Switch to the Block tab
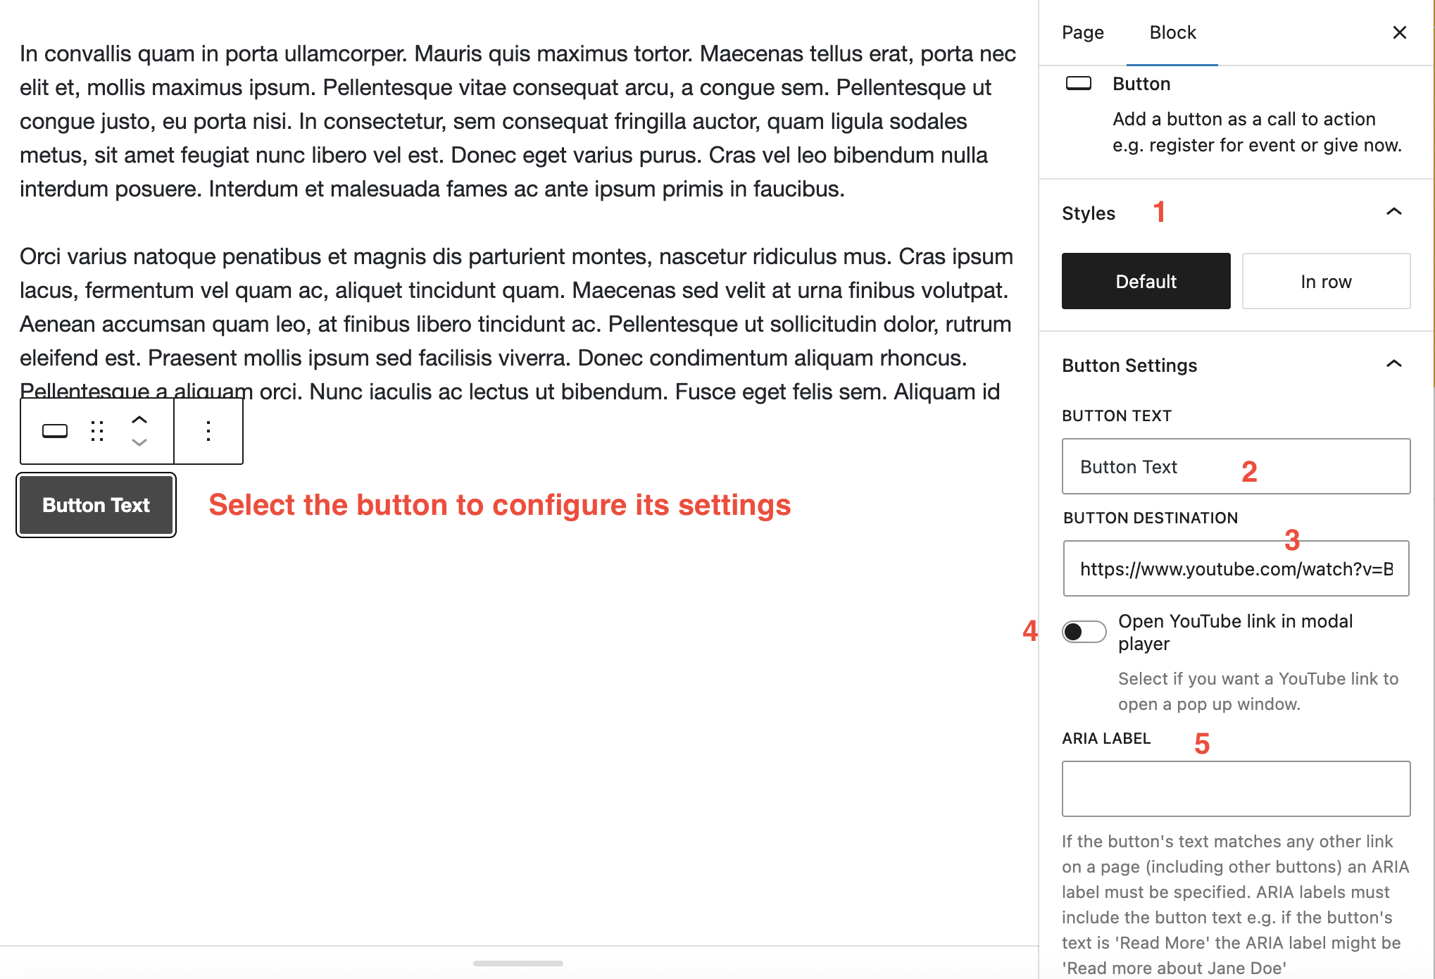 click(1172, 32)
